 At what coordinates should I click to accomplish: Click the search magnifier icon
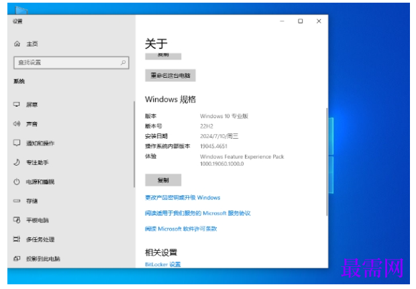(x=123, y=62)
